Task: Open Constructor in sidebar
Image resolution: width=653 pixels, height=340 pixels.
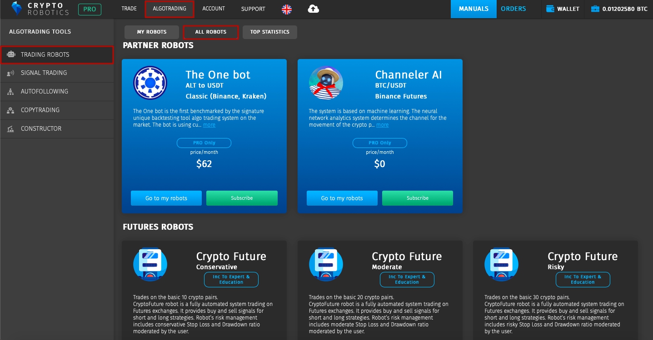Action: click(57, 129)
